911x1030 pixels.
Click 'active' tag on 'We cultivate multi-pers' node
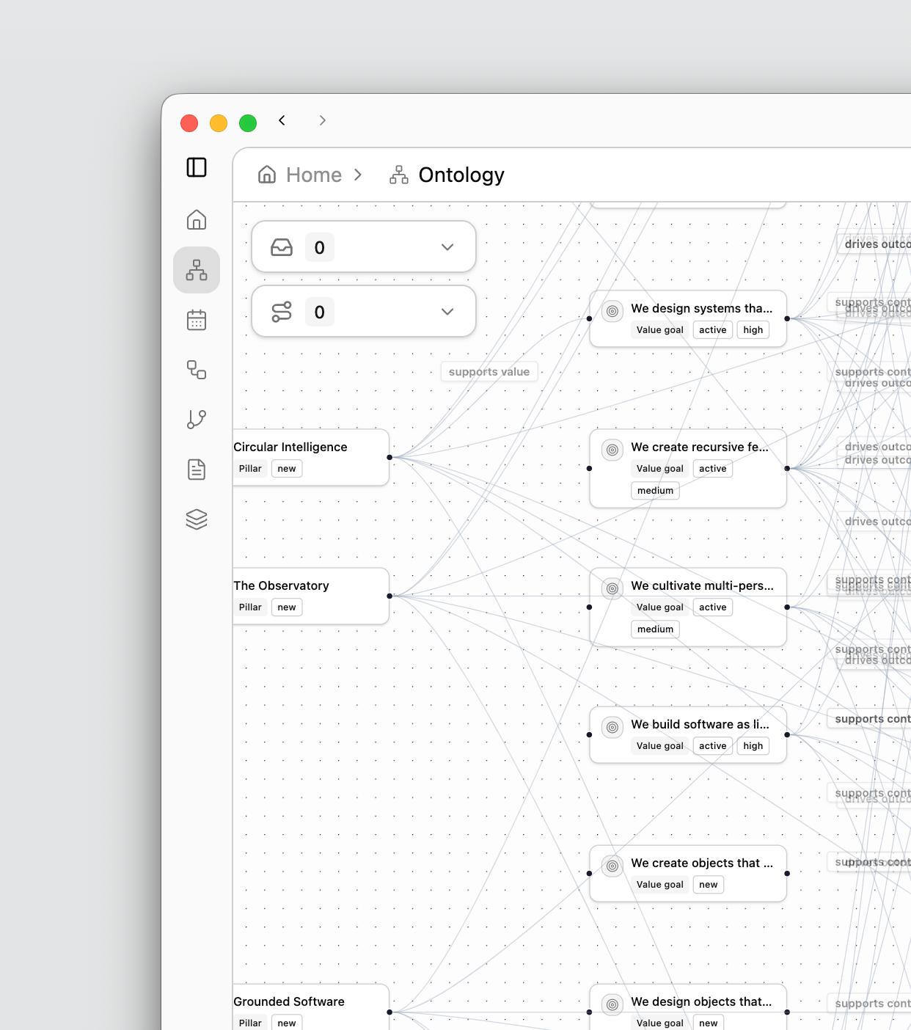[x=713, y=607]
